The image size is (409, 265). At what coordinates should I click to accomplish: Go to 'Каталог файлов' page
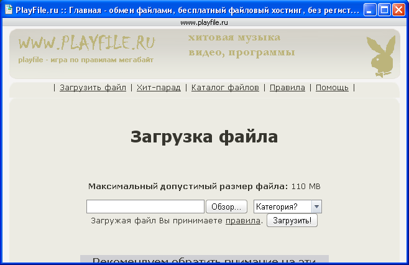point(225,88)
